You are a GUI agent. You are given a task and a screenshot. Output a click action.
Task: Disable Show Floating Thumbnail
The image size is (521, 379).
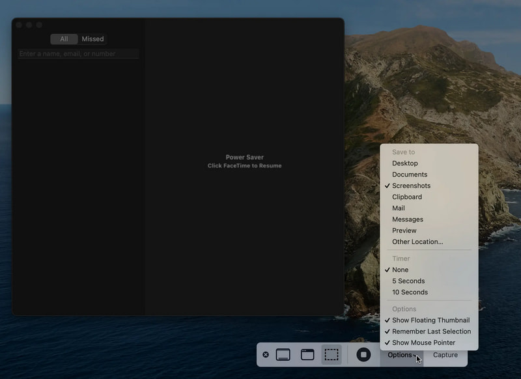[430, 320]
